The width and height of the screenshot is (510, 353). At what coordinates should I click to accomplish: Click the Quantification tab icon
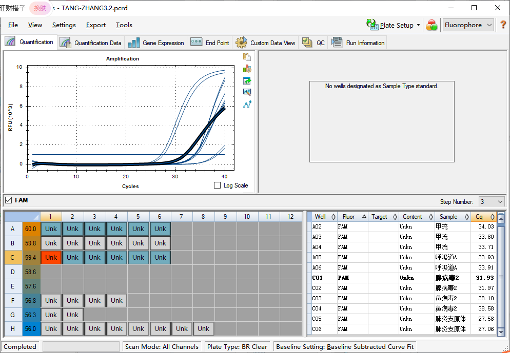click(10, 41)
